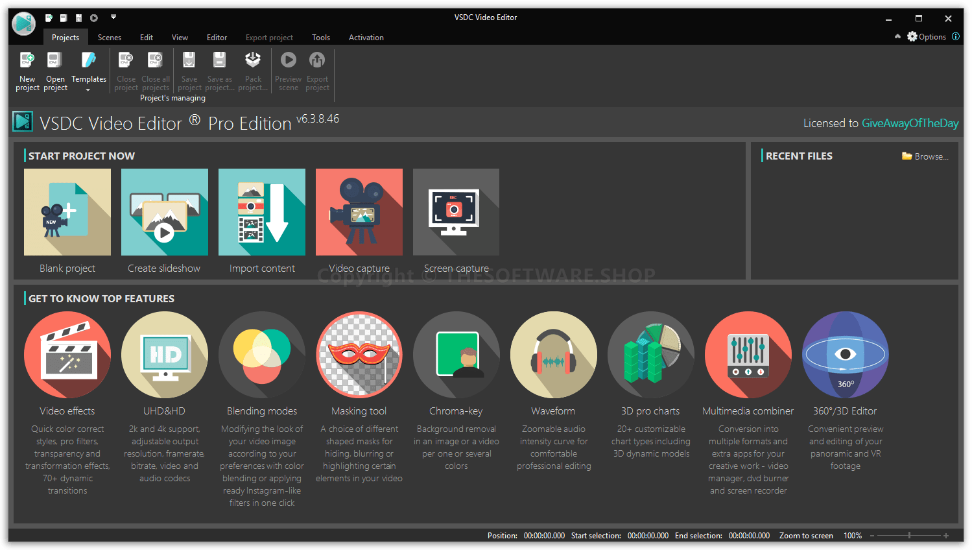Image resolution: width=972 pixels, height=550 pixels.
Task: Click the blue info icon beside Options
Action: click(x=956, y=37)
